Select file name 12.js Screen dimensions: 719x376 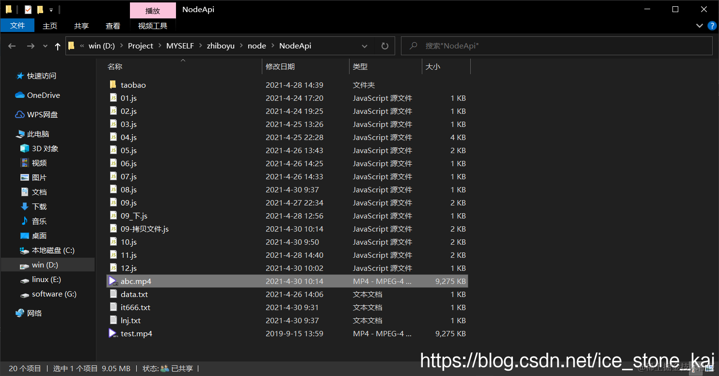point(128,268)
